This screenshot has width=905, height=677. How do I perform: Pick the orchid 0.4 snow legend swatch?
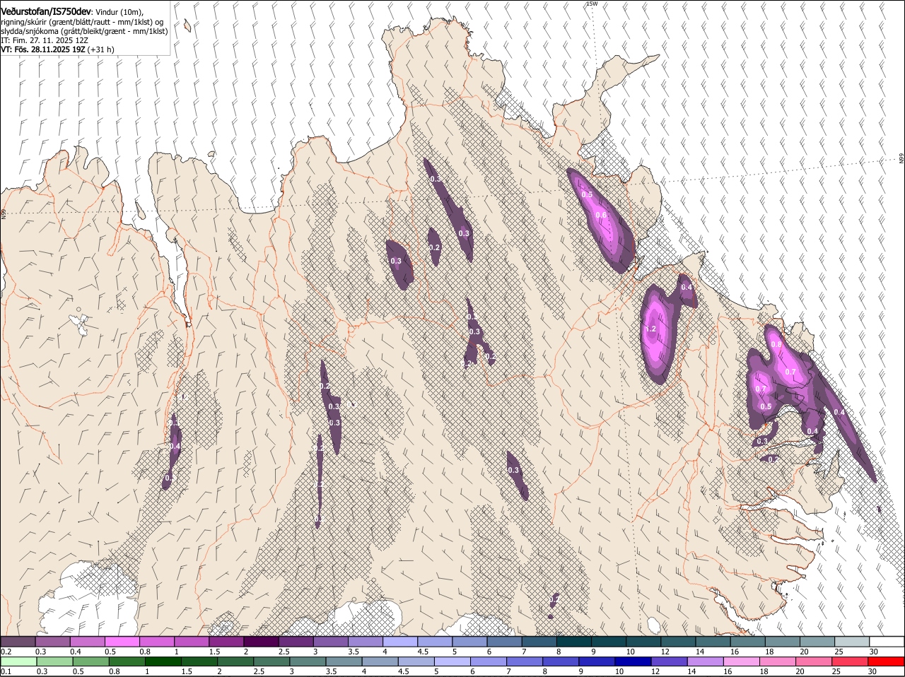point(87,642)
